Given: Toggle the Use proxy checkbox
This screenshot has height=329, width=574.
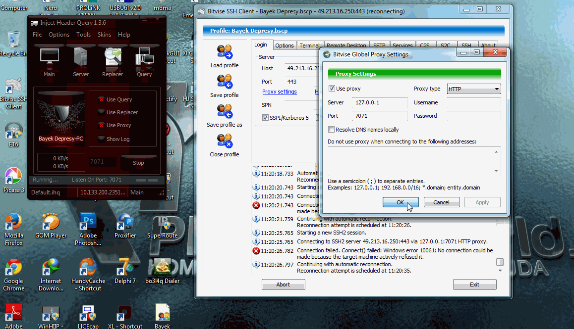Looking at the screenshot, I should [x=332, y=89].
